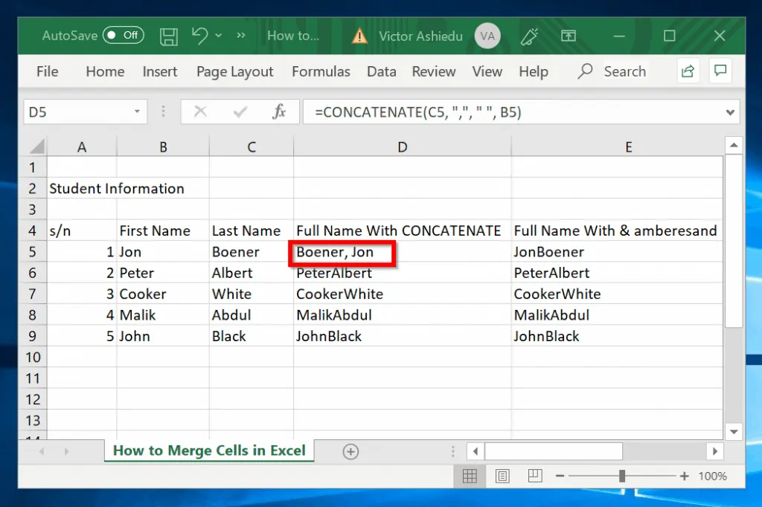Image resolution: width=762 pixels, height=507 pixels.
Task: Switch to Page Layout view icon
Action: coord(502,476)
